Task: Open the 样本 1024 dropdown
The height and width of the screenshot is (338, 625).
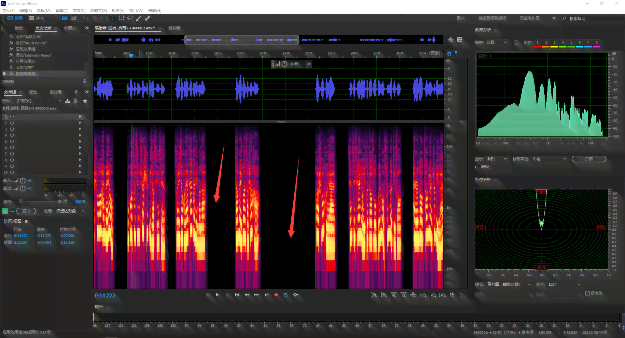Action: [564, 284]
